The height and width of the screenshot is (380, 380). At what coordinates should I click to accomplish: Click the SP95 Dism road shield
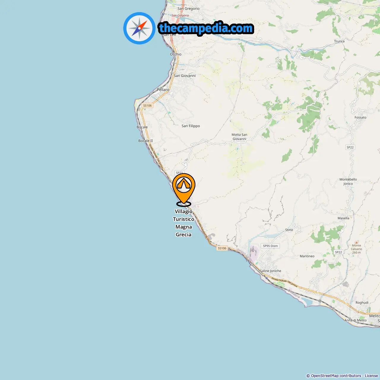click(x=270, y=246)
